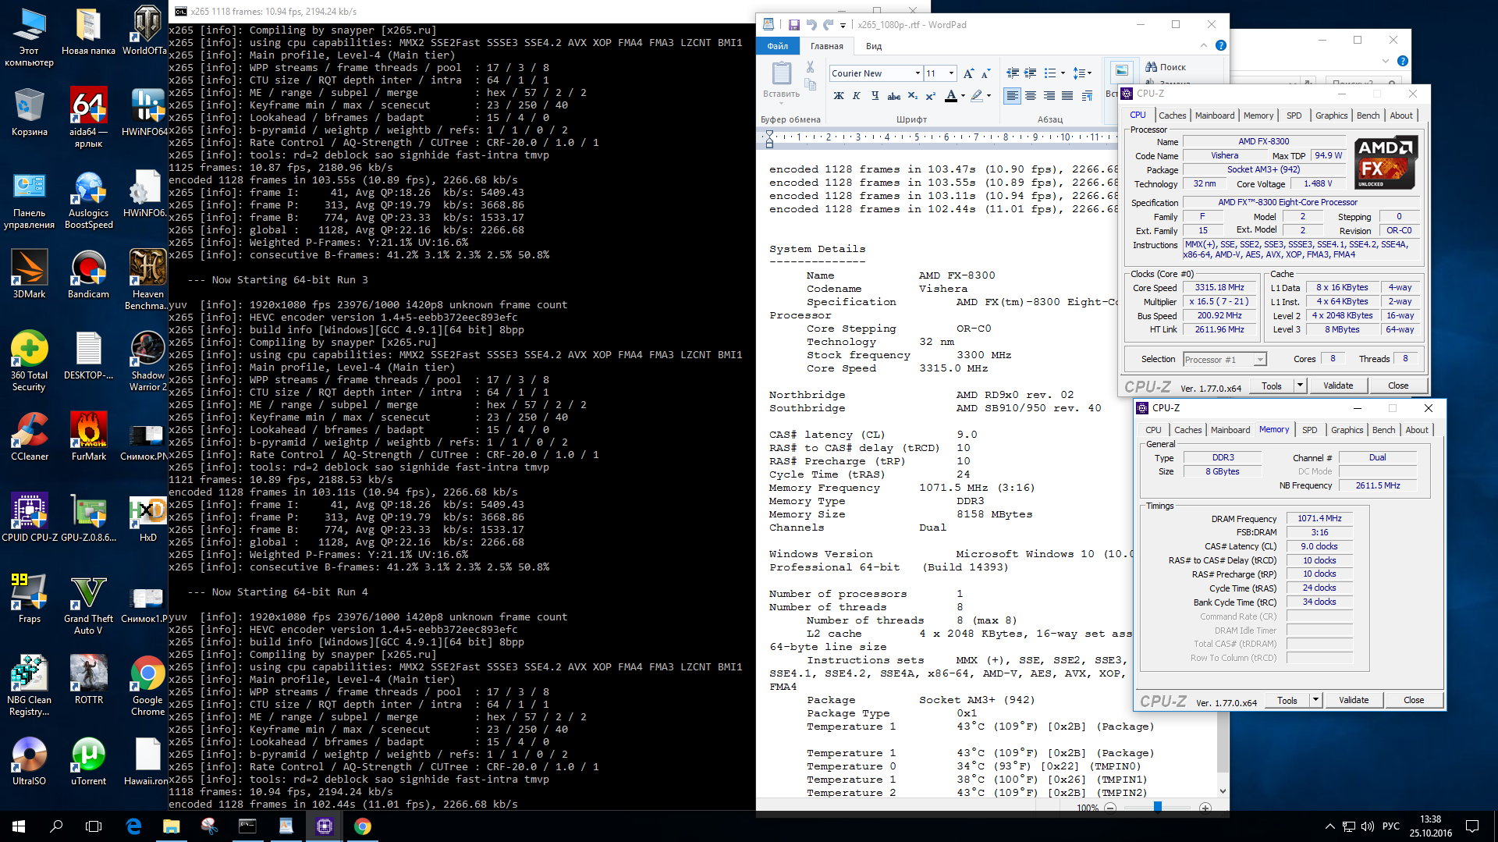This screenshot has height=842, width=1498.
Task: Open the font size dropdown
Action: tap(951, 73)
